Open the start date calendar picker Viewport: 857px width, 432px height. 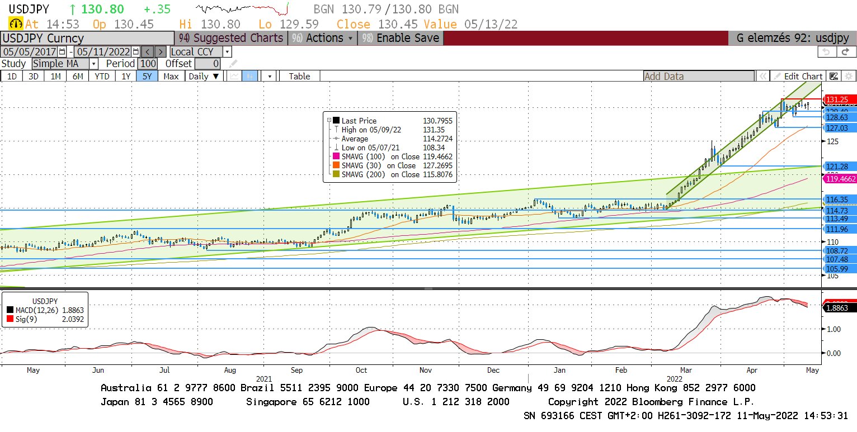point(62,51)
